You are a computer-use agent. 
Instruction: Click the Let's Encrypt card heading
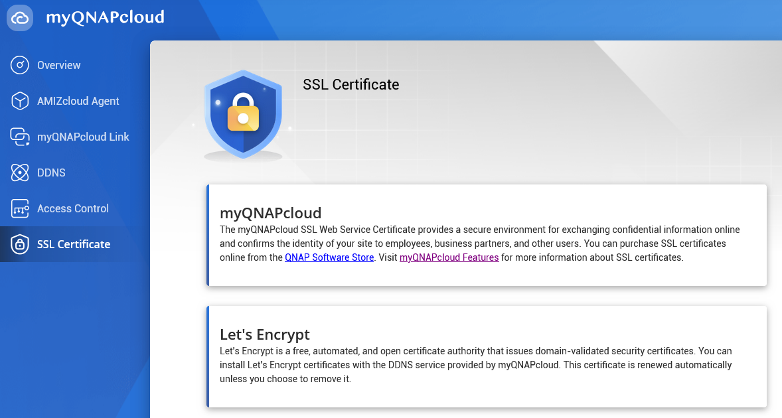[264, 334]
